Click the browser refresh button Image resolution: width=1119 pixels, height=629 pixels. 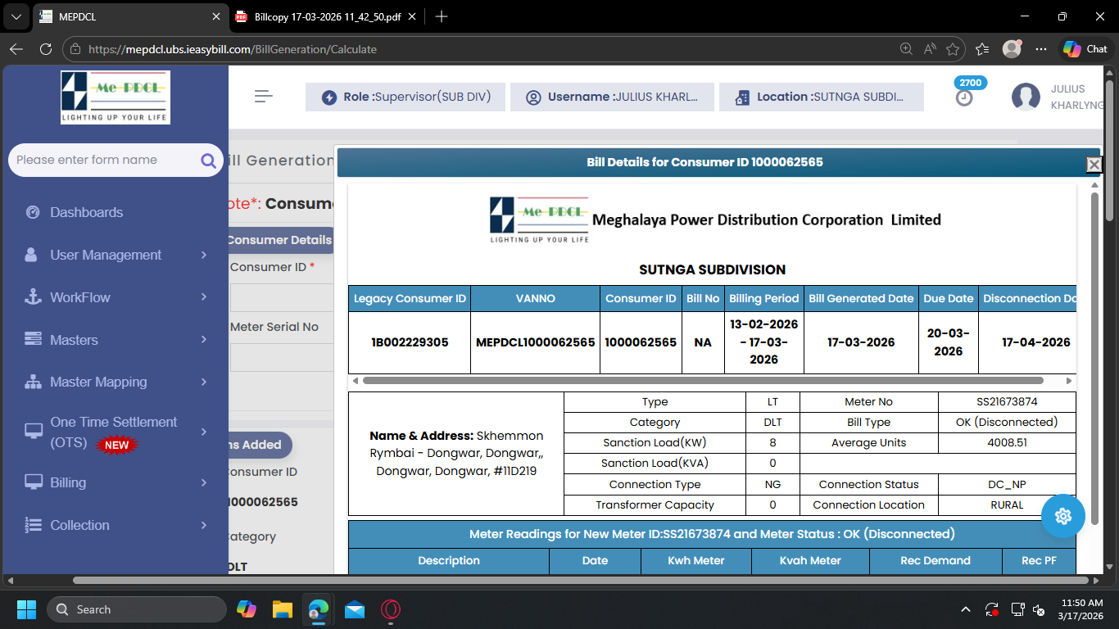46,49
